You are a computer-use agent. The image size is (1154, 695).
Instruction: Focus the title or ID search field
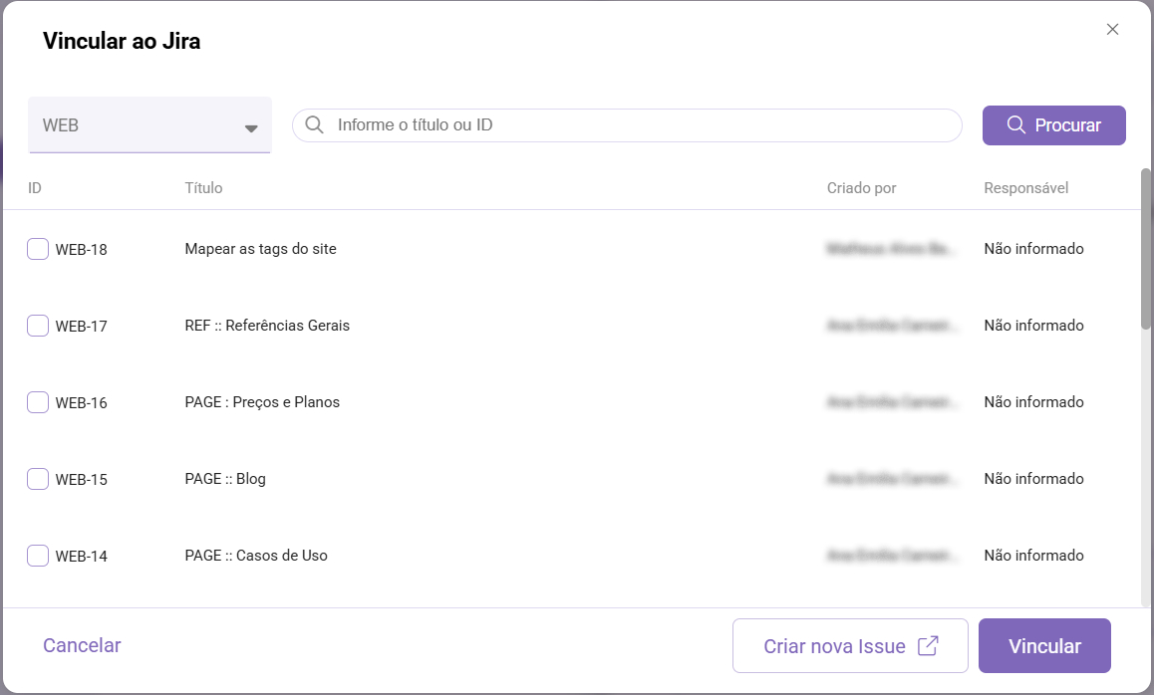point(638,125)
